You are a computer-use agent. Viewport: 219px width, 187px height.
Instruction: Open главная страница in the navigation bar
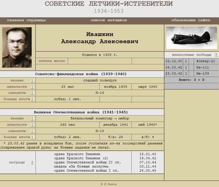(x=26, y=20)
